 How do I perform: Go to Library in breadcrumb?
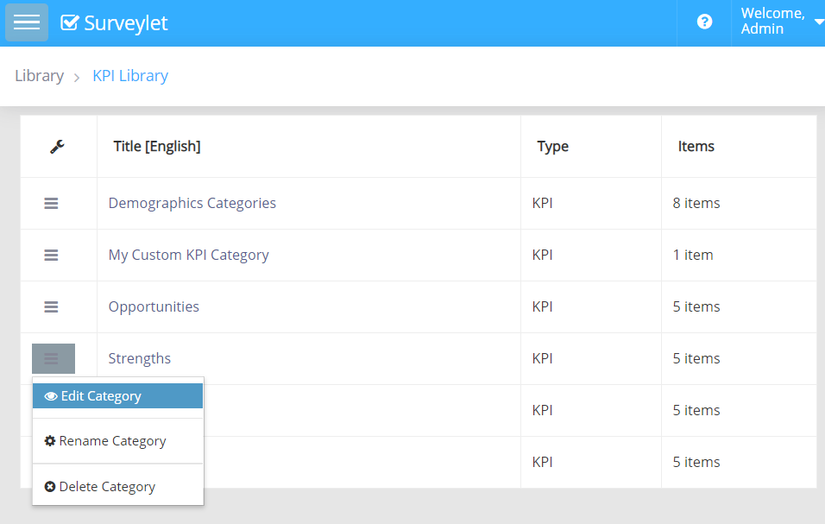pos(39,76)
